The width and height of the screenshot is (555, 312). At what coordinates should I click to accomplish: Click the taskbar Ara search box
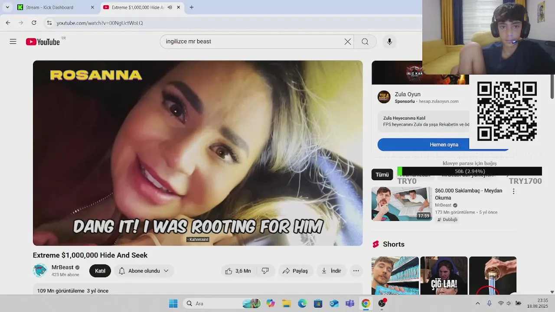222,303
